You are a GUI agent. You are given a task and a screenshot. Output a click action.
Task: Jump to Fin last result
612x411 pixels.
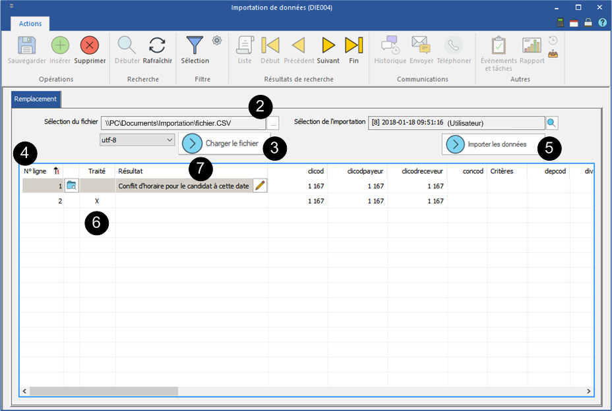[354, 45]
